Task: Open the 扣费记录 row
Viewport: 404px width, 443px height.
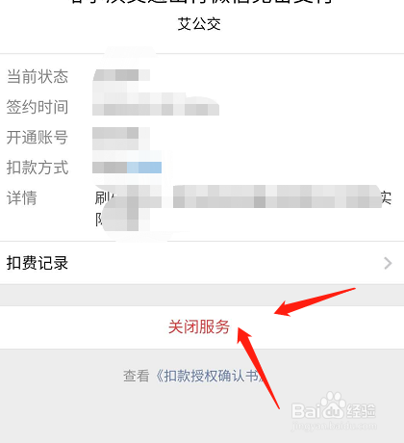Action: [202, 263]
